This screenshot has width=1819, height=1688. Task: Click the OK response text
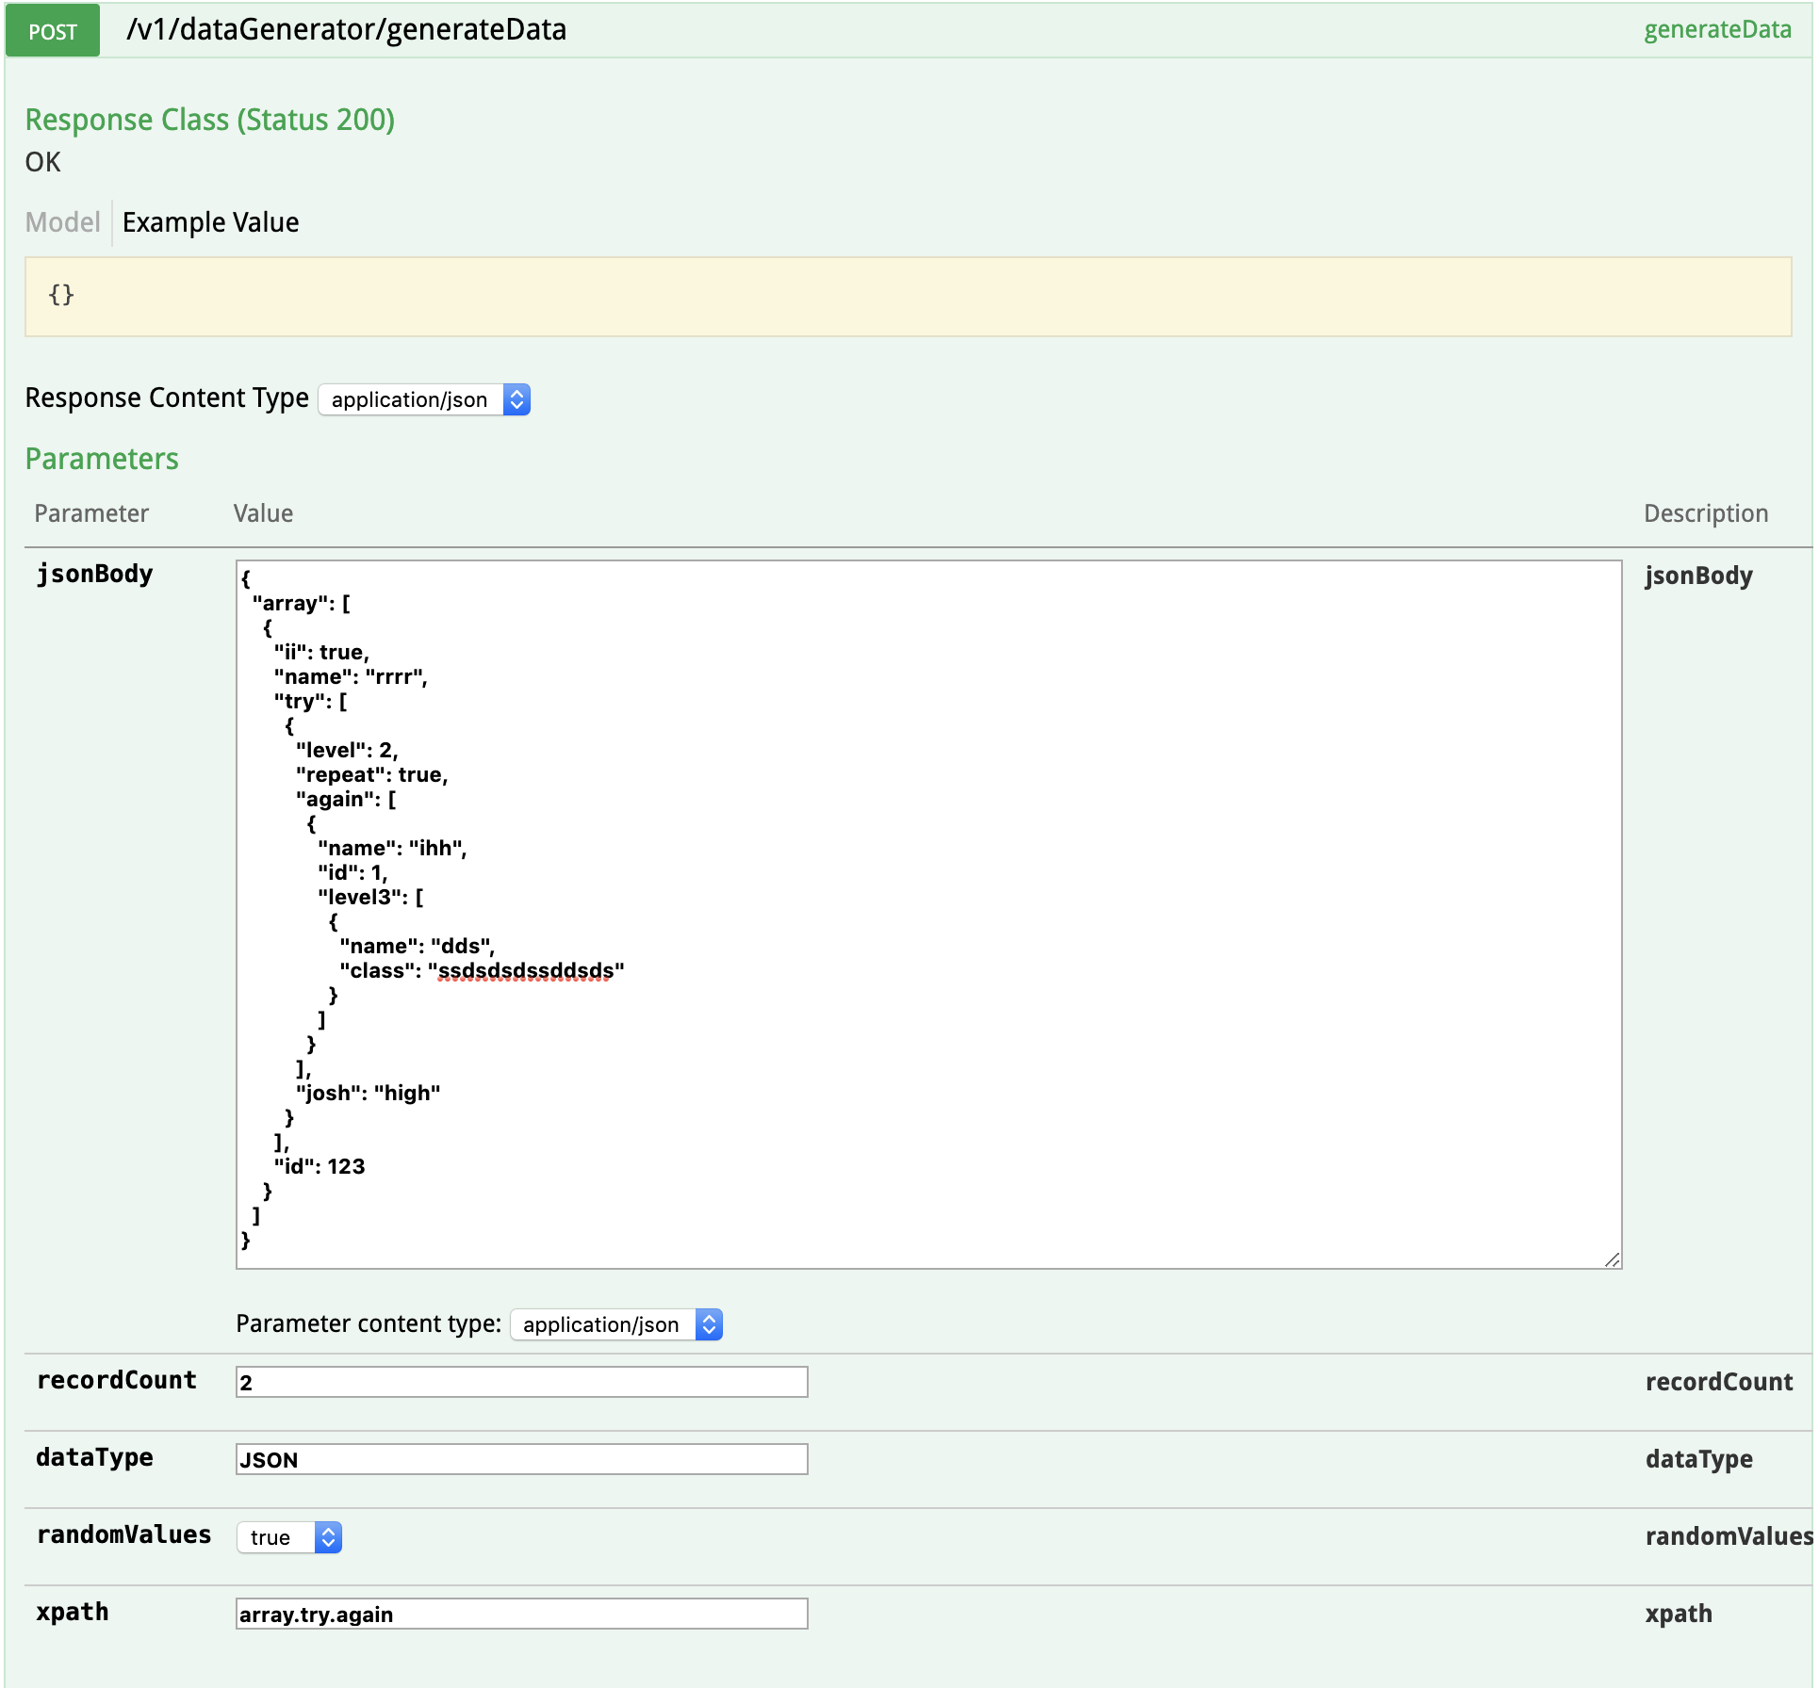coord(43,162)
